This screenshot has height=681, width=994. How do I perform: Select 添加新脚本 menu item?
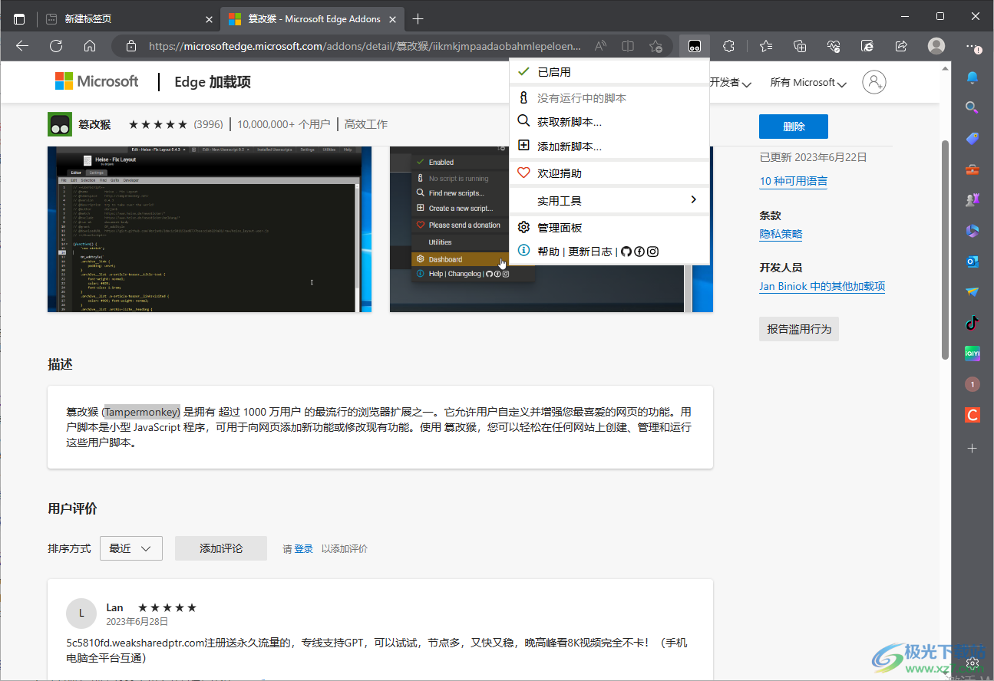point(609,146)
